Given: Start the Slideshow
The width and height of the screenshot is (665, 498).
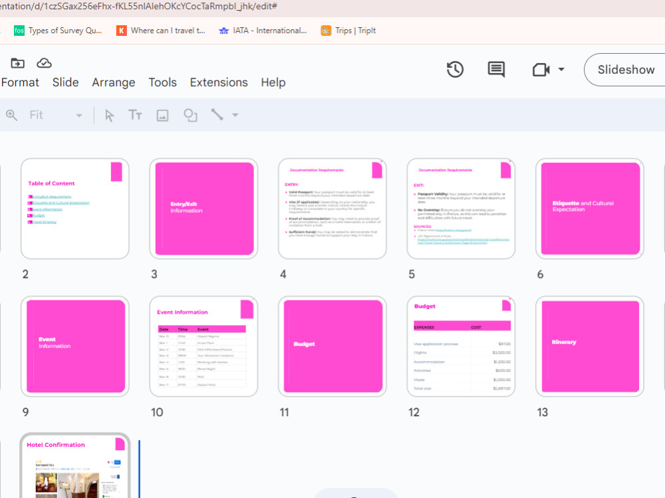Looking at the screenshot, I should coord(626,70).
